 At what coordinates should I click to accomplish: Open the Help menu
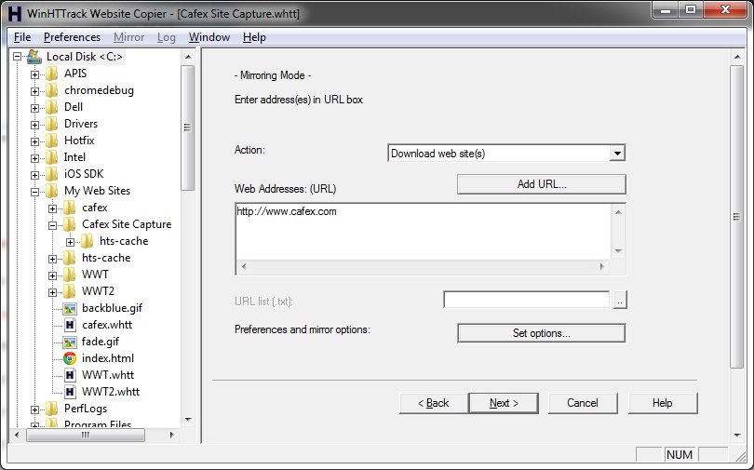(254, 37)
